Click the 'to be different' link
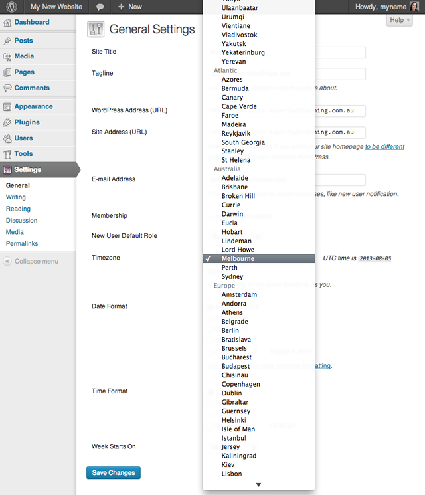 [x=384, y=146]
